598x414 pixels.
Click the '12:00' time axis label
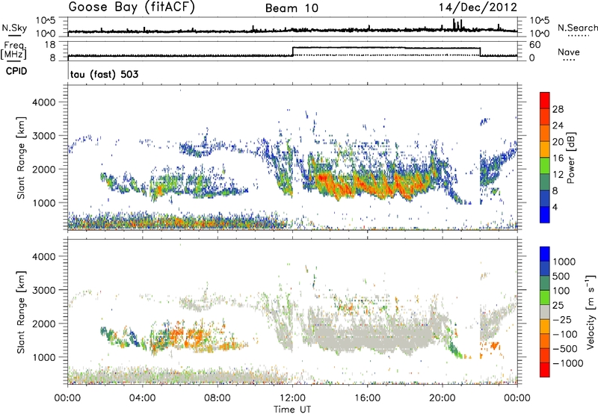pos(292,398)
